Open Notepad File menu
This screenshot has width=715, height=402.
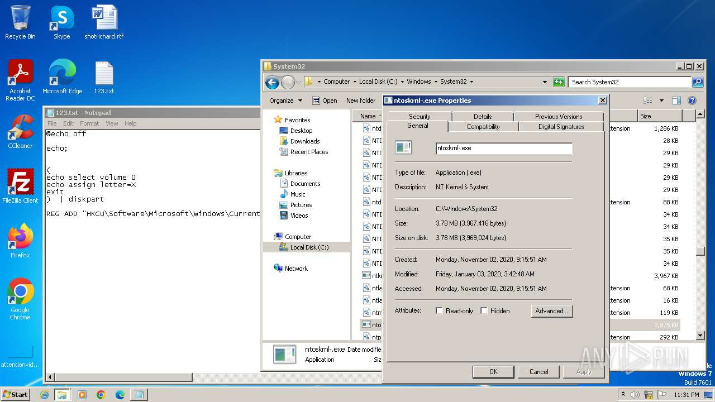coord(52,123)
